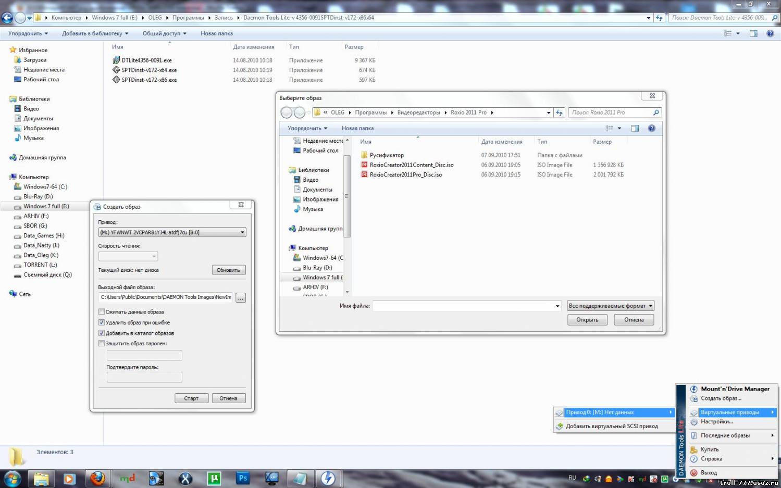Refresh path in Выберите образ dialog
781x488 pixels.
point(559,112)
